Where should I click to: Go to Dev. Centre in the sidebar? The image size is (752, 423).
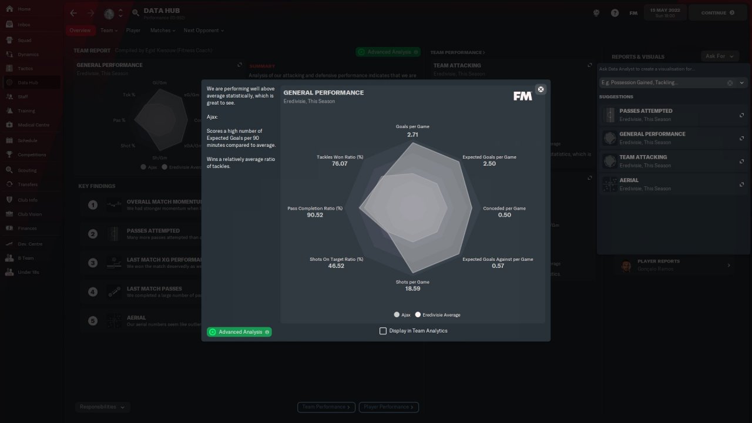(x=31, y=244)
